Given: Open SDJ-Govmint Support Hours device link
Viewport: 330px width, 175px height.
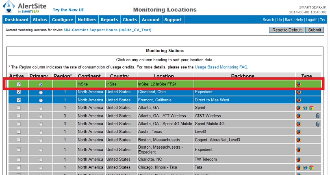Looking at the screenshot, I should coord(108,30).
